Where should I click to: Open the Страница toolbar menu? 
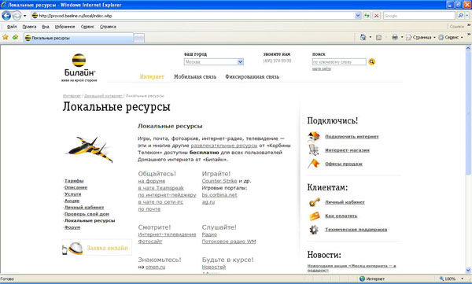(x=421, y=37)
